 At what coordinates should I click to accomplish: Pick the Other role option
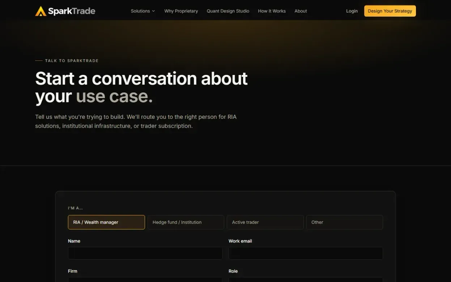tap(345, 222)
